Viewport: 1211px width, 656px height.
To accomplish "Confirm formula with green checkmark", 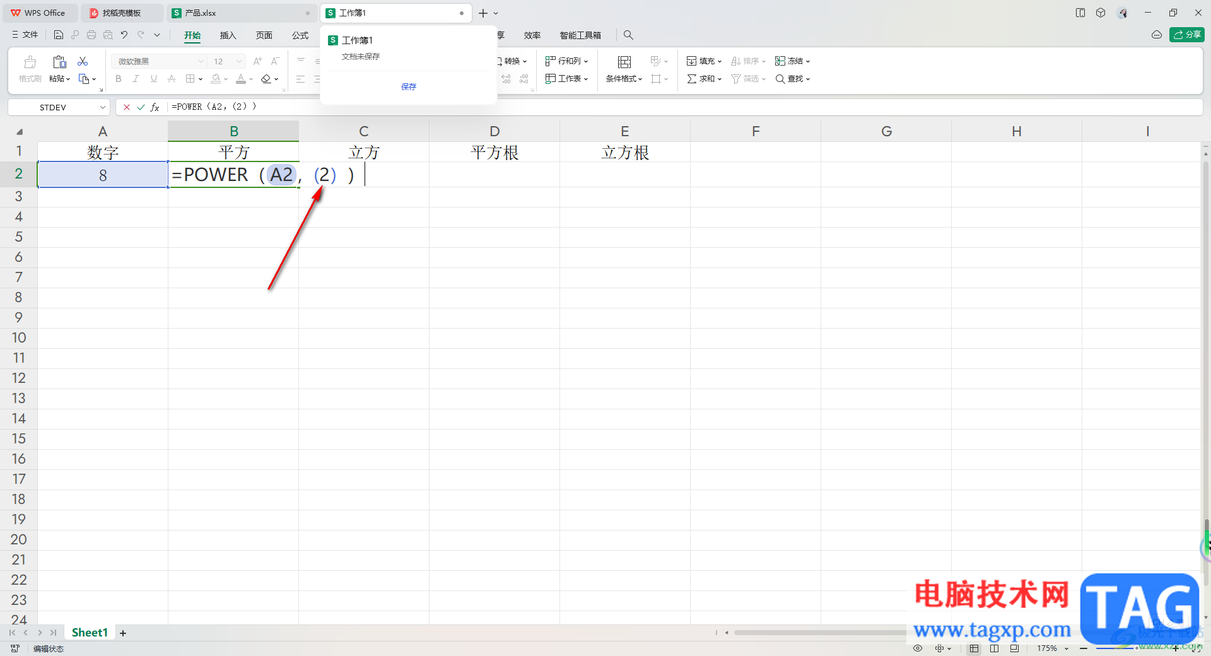I will click(x=141, y=107).
